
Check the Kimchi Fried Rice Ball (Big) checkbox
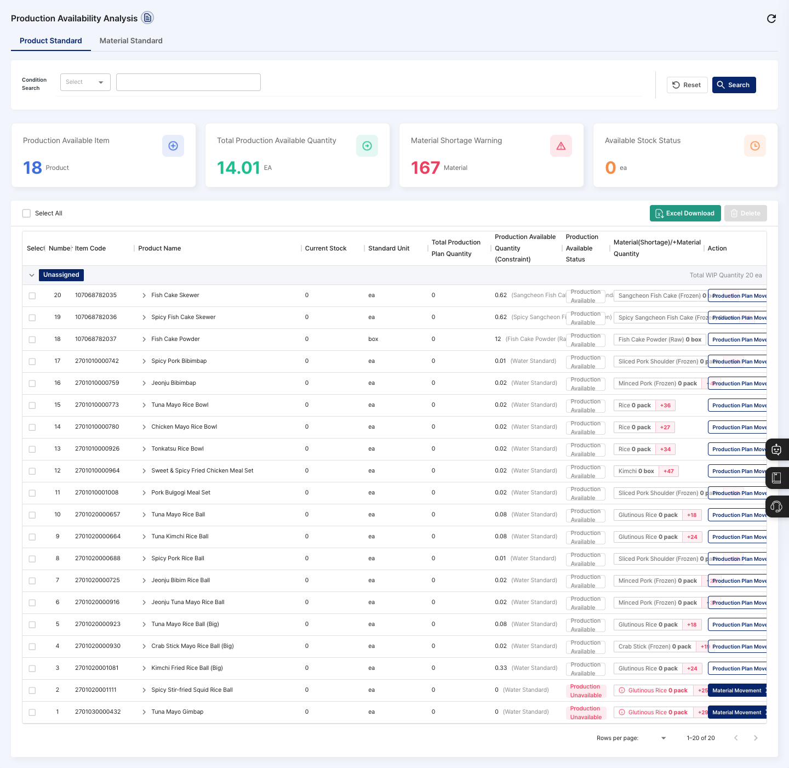(32, 668)
